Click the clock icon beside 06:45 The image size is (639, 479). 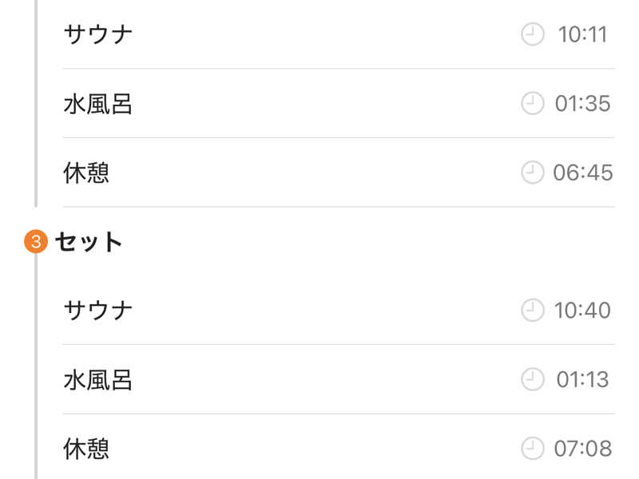(533, 172)
